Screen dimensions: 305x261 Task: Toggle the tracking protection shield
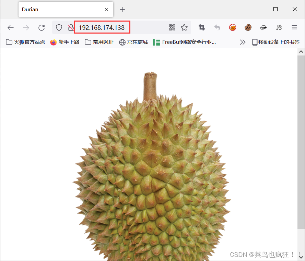click(x=59, y=28)
